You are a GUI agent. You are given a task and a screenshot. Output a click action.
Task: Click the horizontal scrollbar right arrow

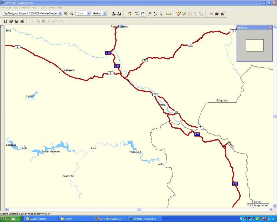271,210
